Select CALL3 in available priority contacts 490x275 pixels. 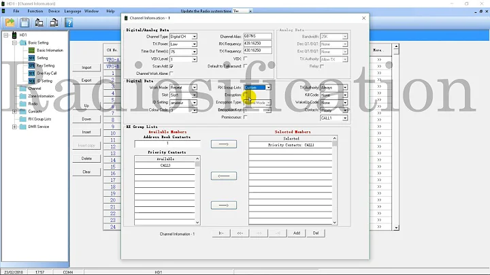pos(165,165)
